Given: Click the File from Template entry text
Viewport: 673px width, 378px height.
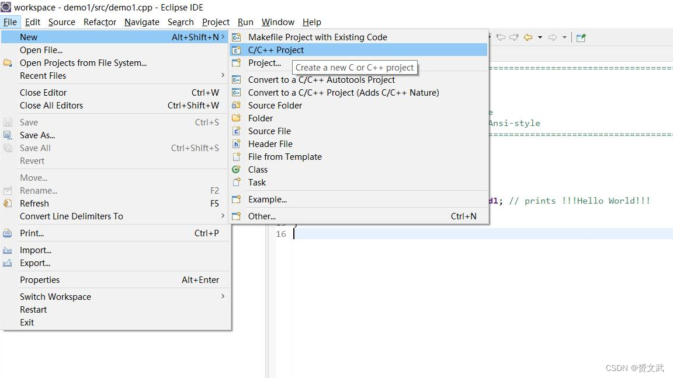Looking at the screenshot, I should [x=285, y=157].
